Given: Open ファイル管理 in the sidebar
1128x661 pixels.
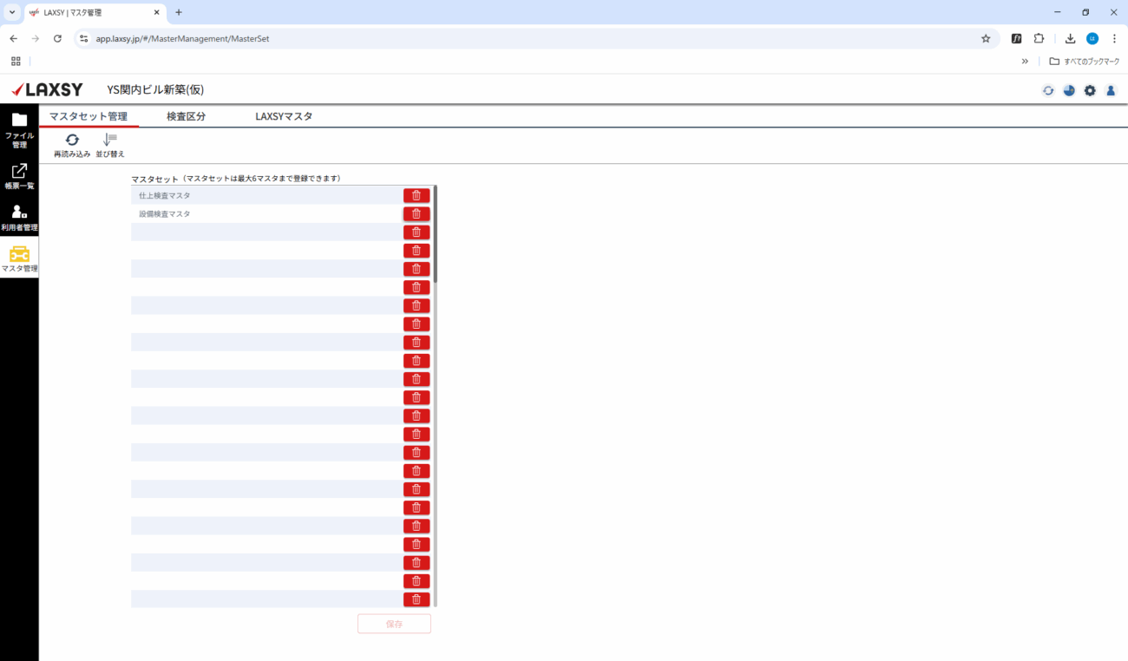Looking at the screenshot, I should tap(19, 128).
